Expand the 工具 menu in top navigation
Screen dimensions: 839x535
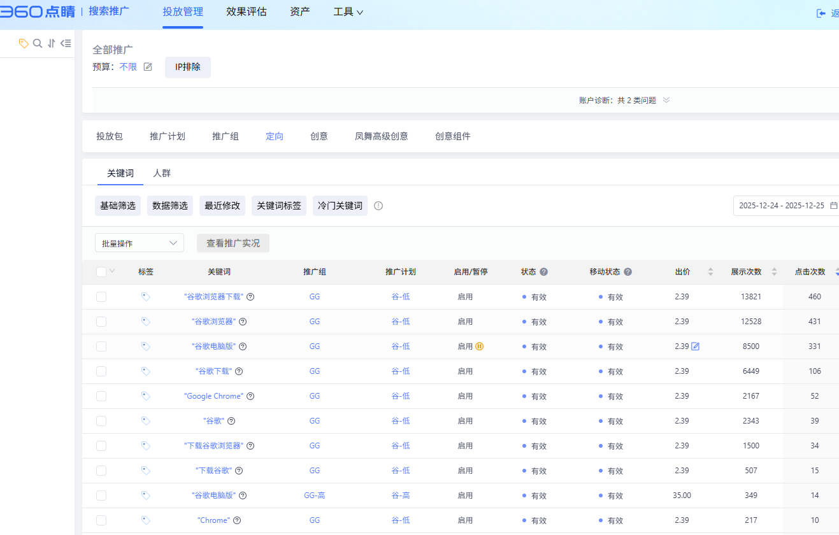[x=348, y=11]
